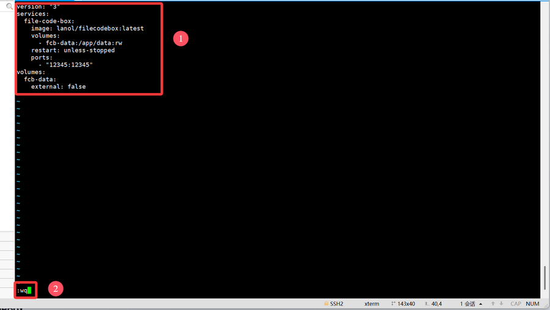This screenshot has height=310, width=550.
Task: Click the cursor position icon beside 40,4
Action: pyautogui.click(x=426, y=304)
